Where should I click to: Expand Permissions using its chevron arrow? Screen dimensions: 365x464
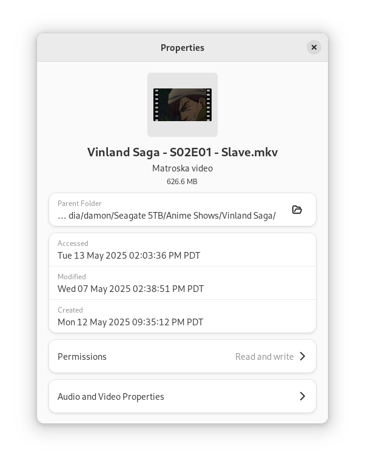(303, 356)
